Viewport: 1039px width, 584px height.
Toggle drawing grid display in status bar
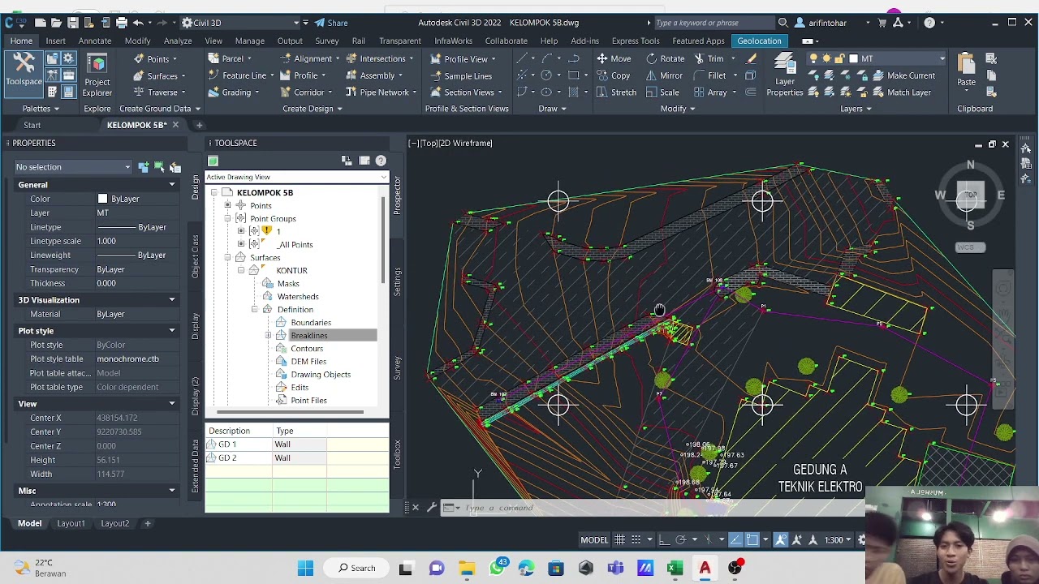619,539
